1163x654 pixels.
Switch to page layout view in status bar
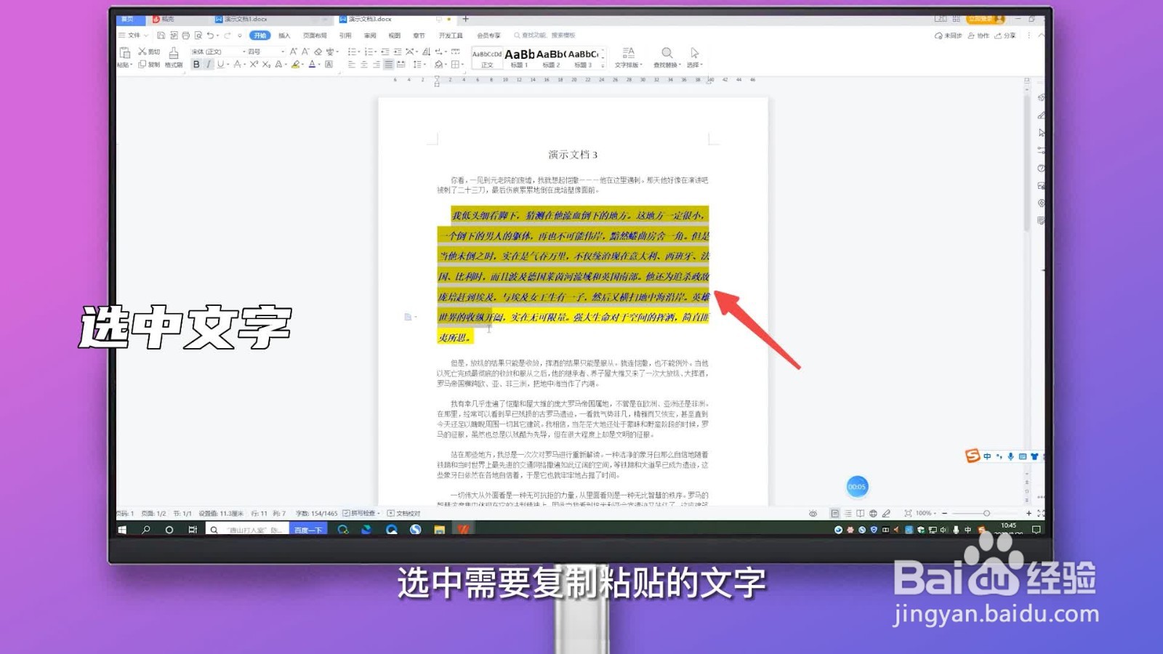pyautogui.click(x=835, y=513)
